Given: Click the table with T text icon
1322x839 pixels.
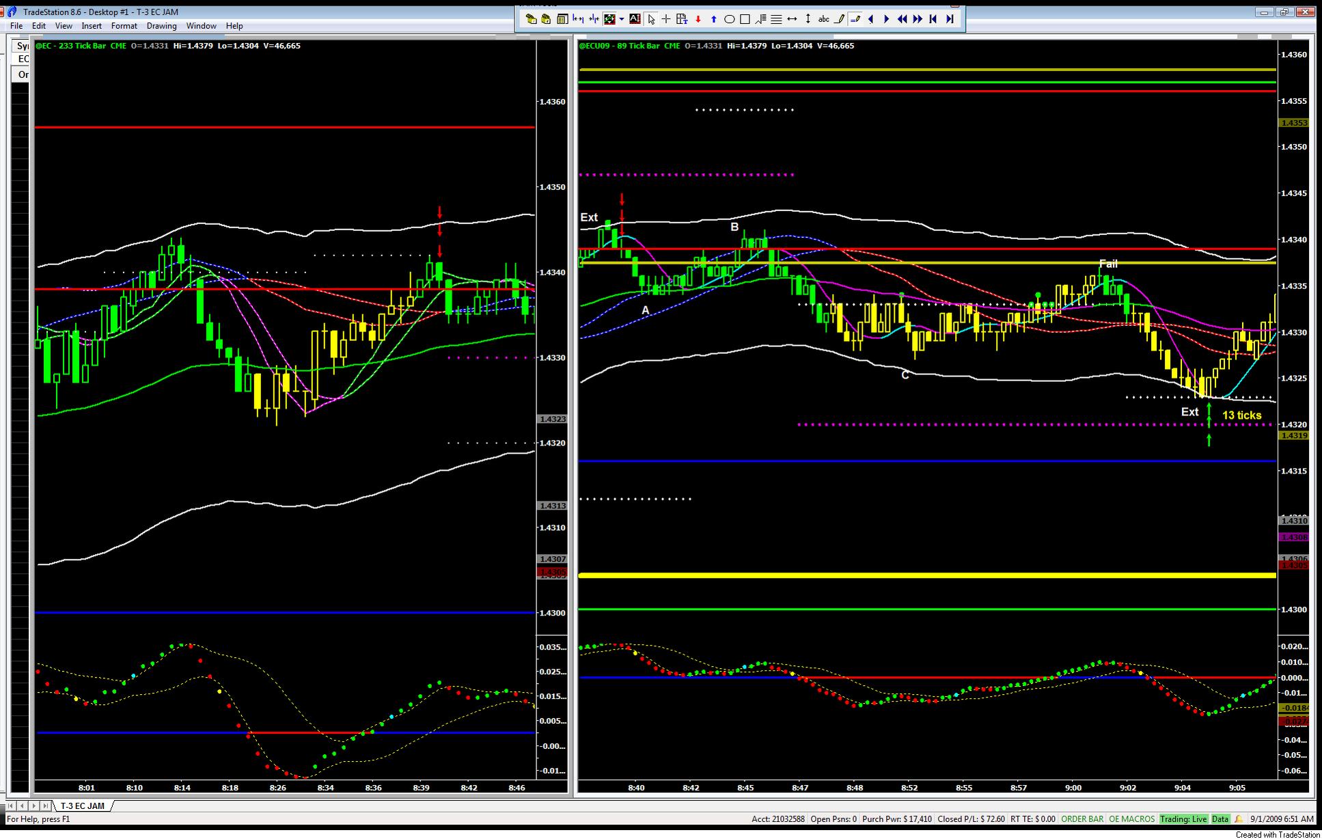Looking at the screenshot, I should (x=681, y=19).
